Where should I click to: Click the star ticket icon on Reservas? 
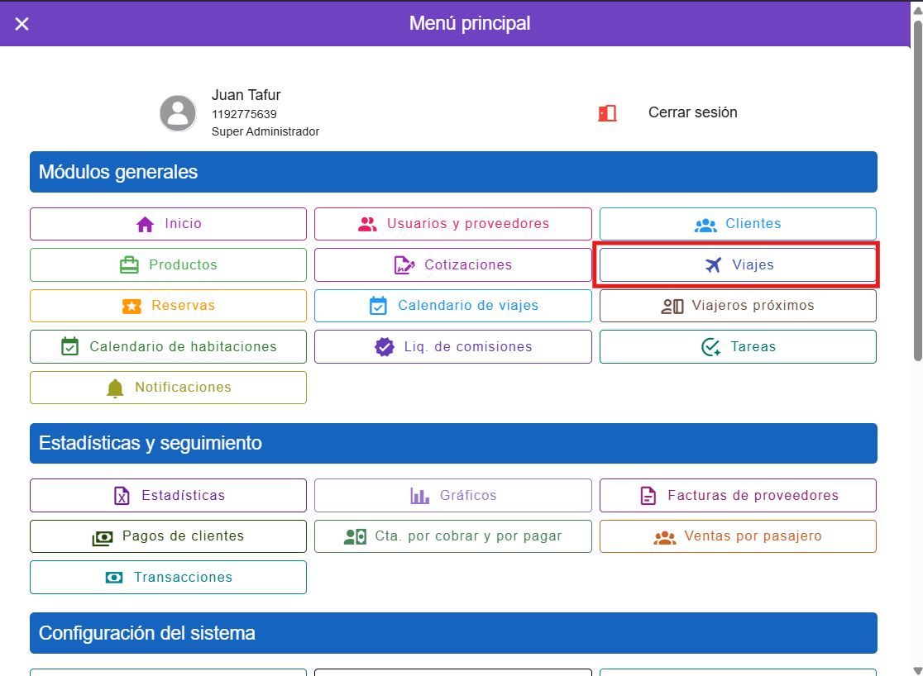coord(132,306)
